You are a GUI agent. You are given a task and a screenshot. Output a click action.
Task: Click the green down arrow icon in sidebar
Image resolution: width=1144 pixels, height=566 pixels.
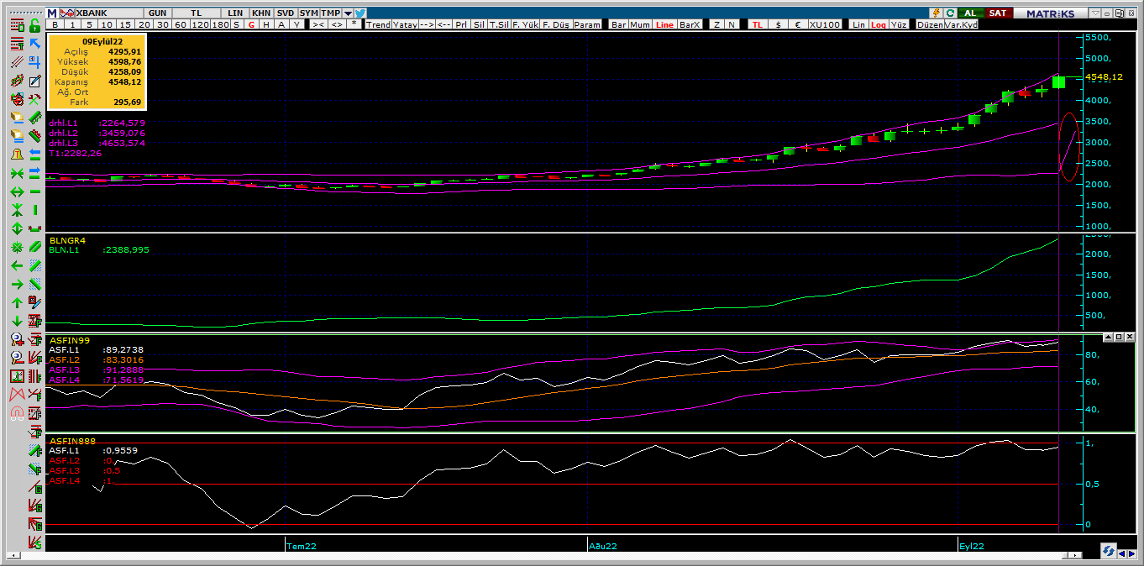pos(17,321)
